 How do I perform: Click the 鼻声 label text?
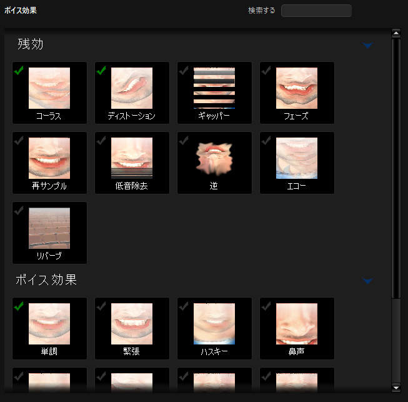click(x=296, y=351)
